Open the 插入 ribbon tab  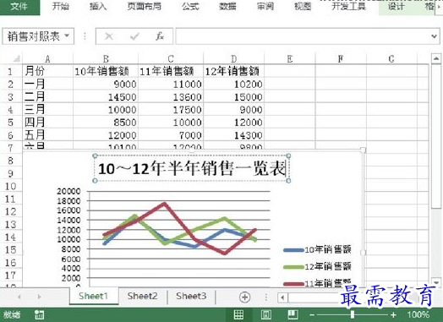tap(98, 6)
